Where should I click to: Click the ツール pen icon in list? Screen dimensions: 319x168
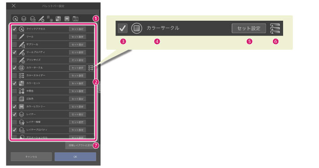(x=21, y=37)
